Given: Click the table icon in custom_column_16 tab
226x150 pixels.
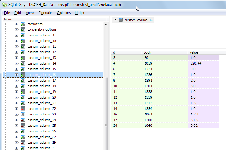Looking at the screenshot, I should [121, 20].
